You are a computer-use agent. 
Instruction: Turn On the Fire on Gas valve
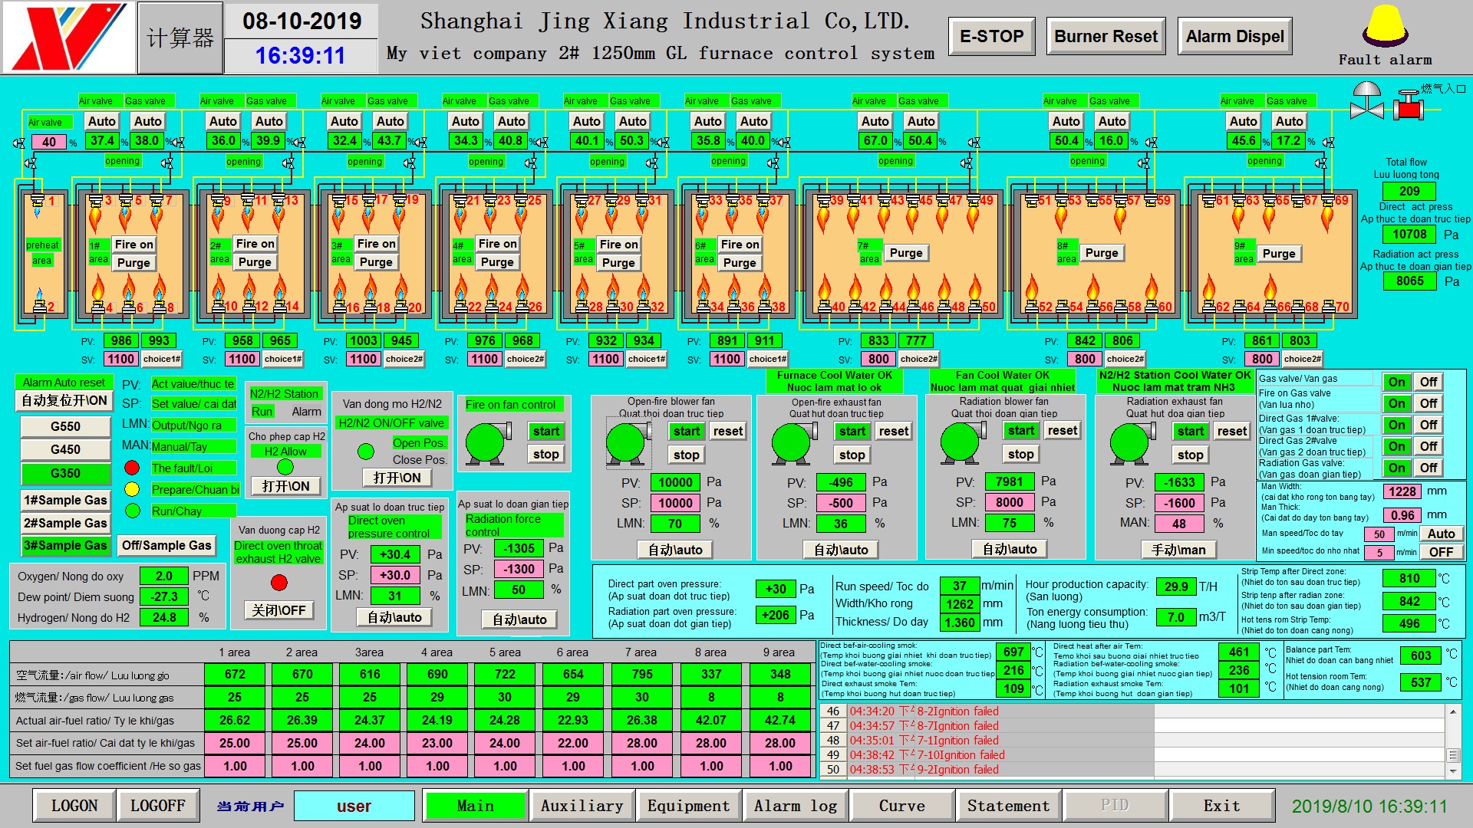[x=1396, y=403]
